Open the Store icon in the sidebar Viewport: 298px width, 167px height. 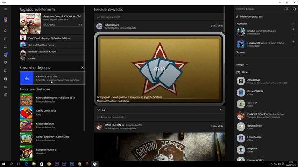[6, 79]
